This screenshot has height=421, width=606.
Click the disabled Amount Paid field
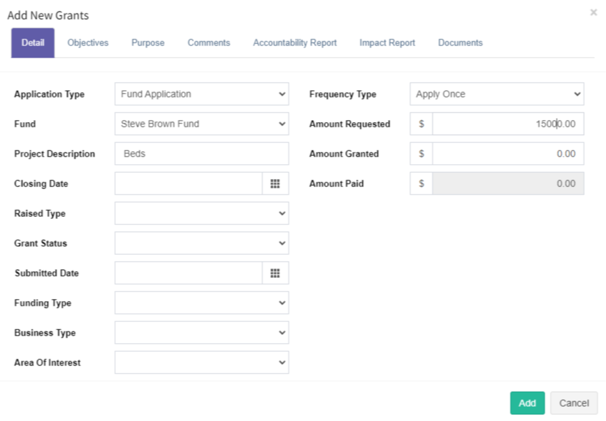coord(508,184)
